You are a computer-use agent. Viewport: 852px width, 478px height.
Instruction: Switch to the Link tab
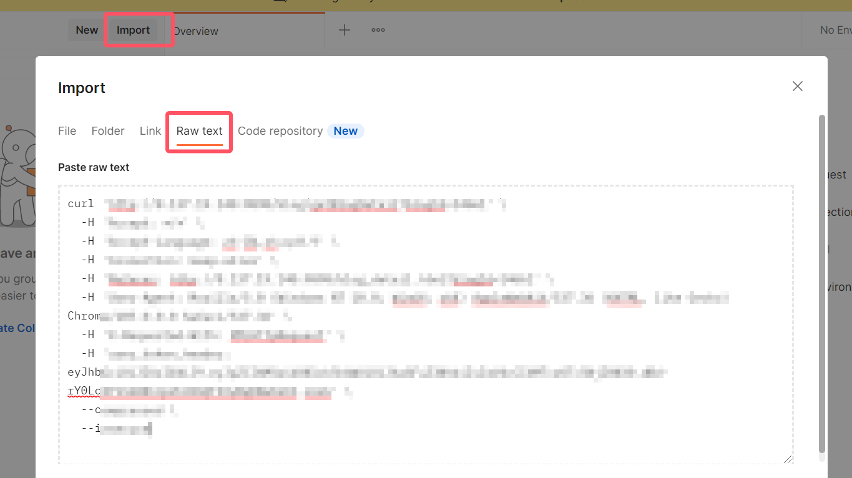pyautogui.click(x=150, y=131)
